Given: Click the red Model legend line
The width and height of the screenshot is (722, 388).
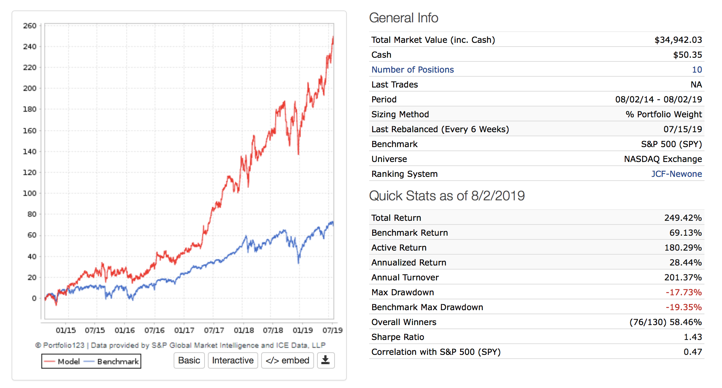Looking at the screenshot, I should tap(49, 362).
